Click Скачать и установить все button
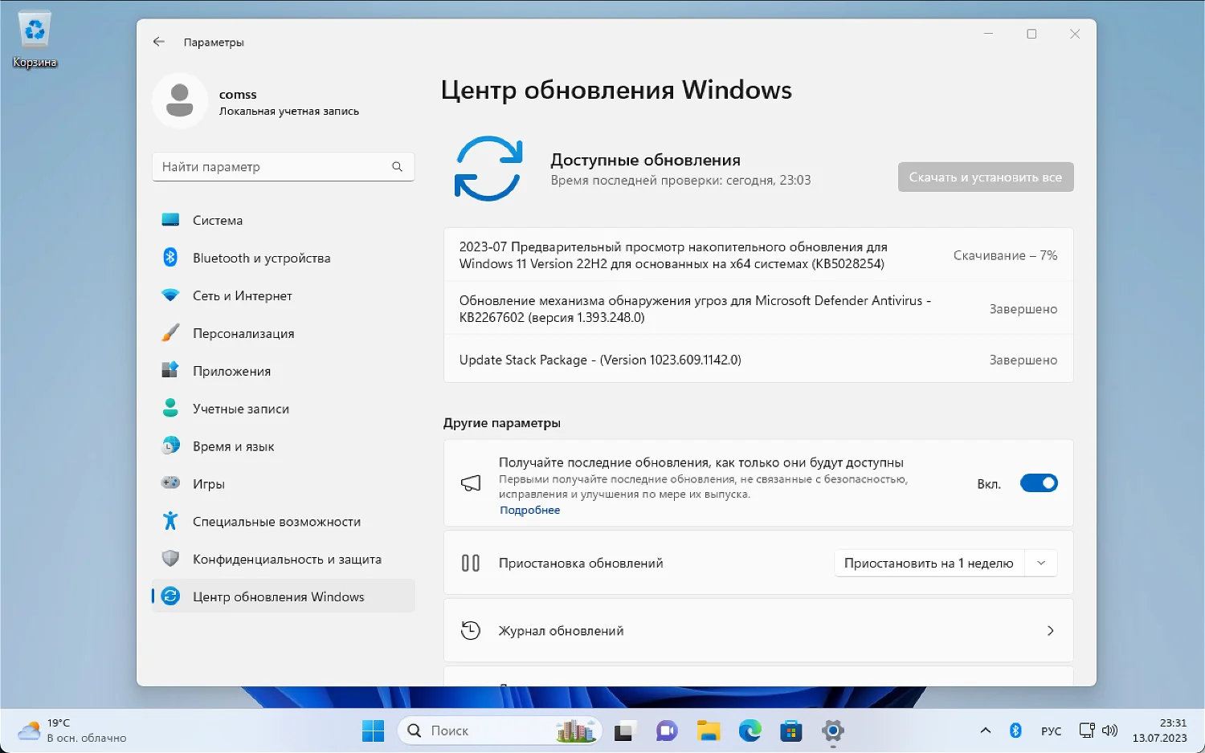Screen dimensions: 1205x753 (x=986, y=177)
